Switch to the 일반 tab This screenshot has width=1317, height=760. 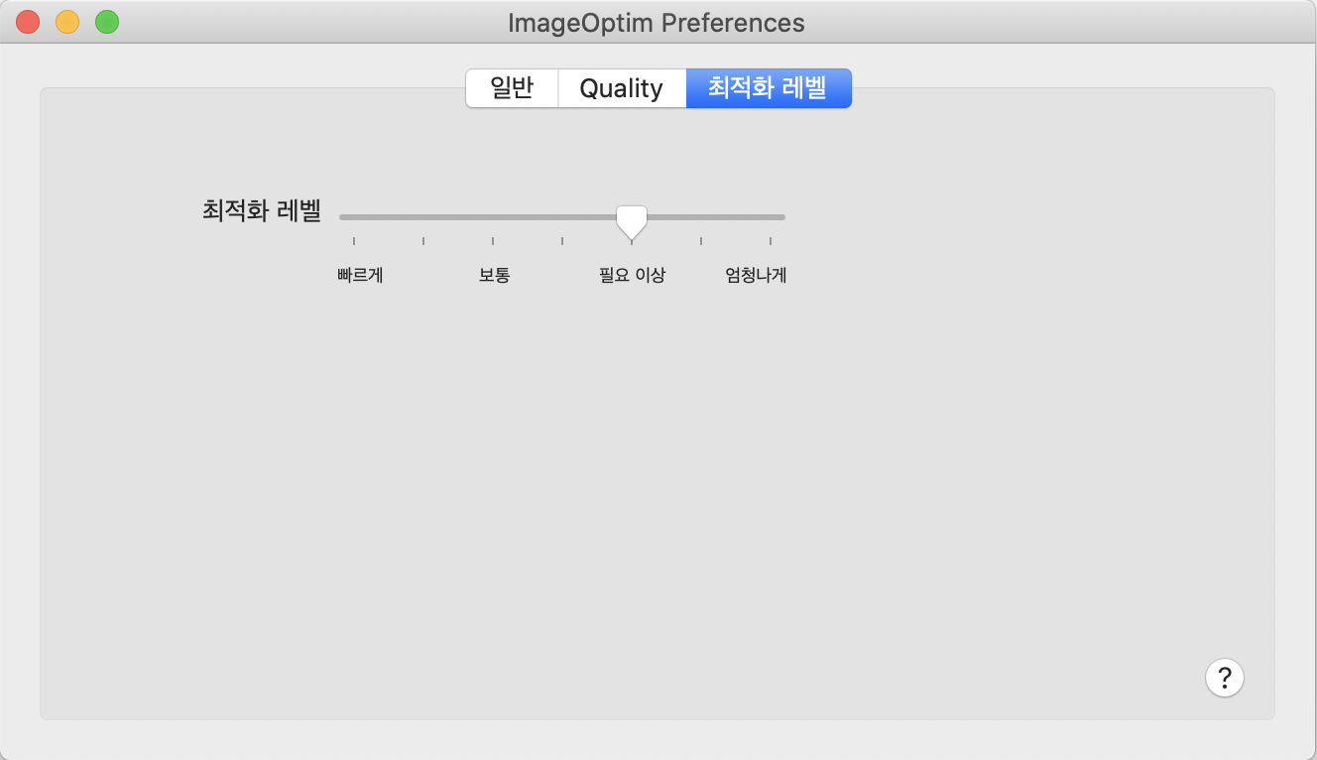click(512, 87)
